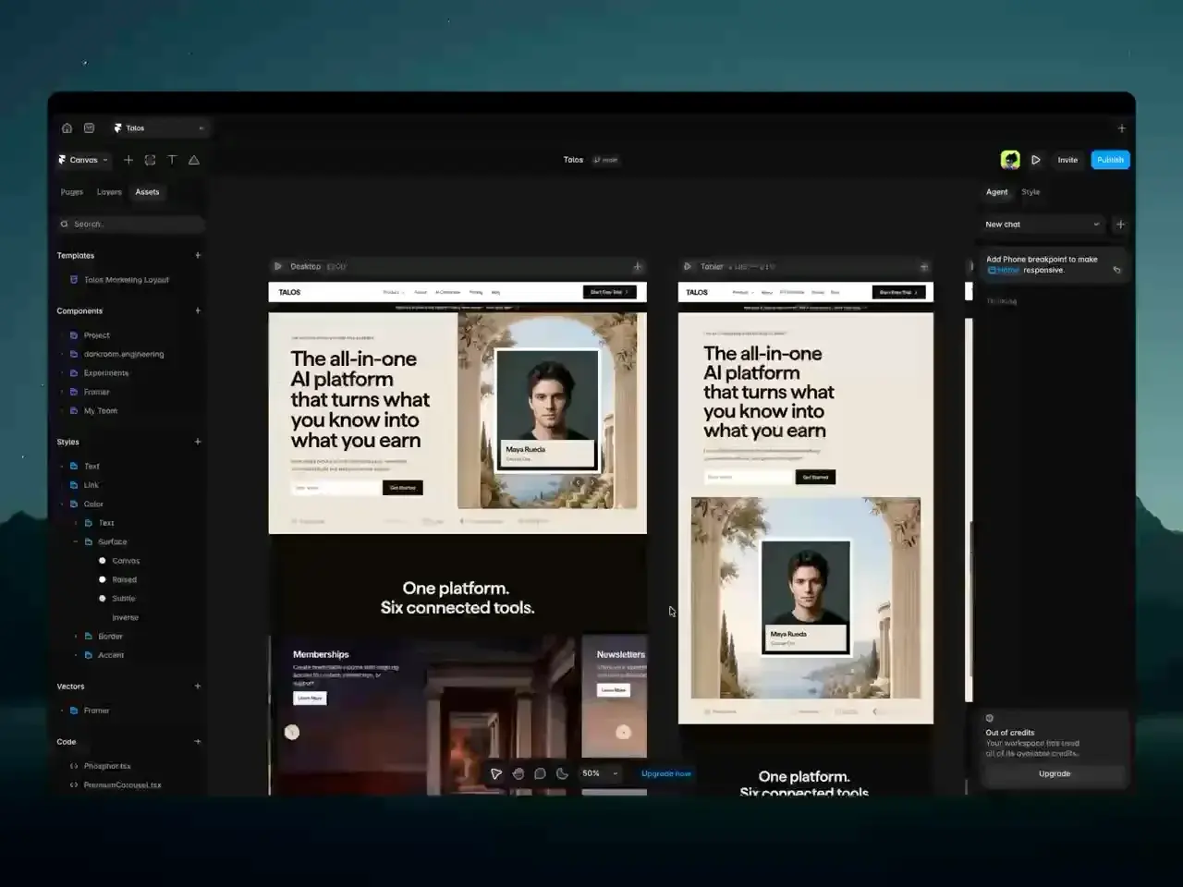The image size is (1183, 887).
Task: Toggle dark mode moon icon in bottom toolbar
Action: click(x=562, y=773)
